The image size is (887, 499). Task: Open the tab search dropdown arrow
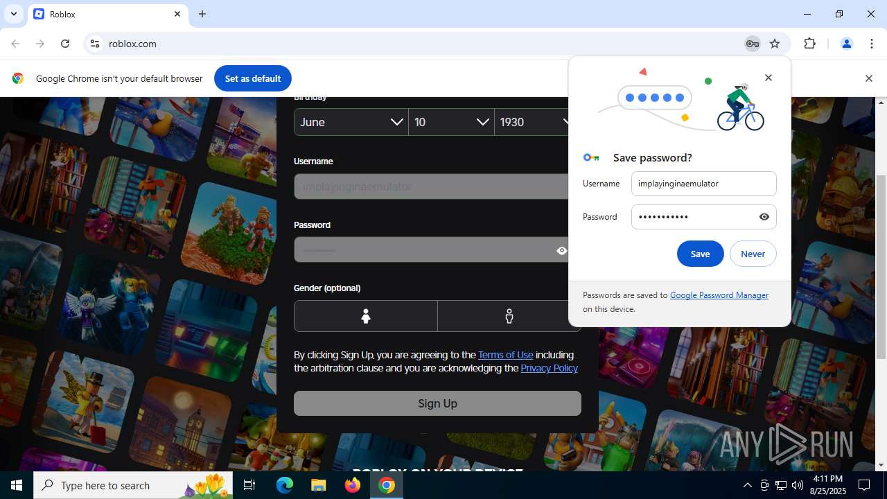[x=13, y=14]
